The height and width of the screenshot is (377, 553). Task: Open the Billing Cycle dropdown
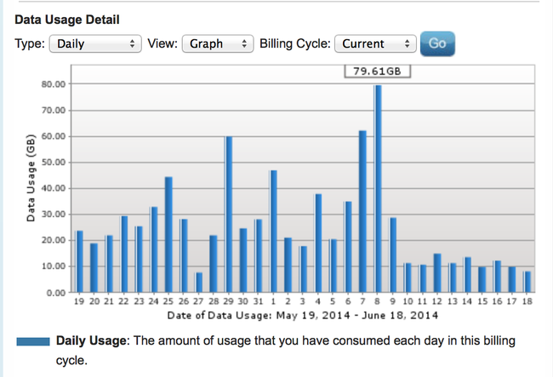point(375,43)
